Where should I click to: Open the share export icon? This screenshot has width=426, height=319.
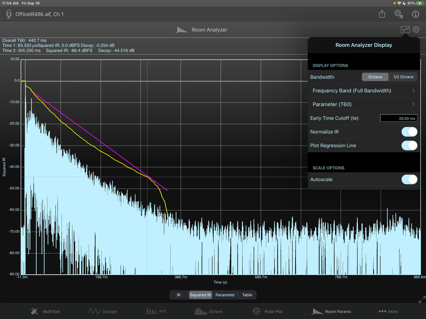tap(382, 14)
